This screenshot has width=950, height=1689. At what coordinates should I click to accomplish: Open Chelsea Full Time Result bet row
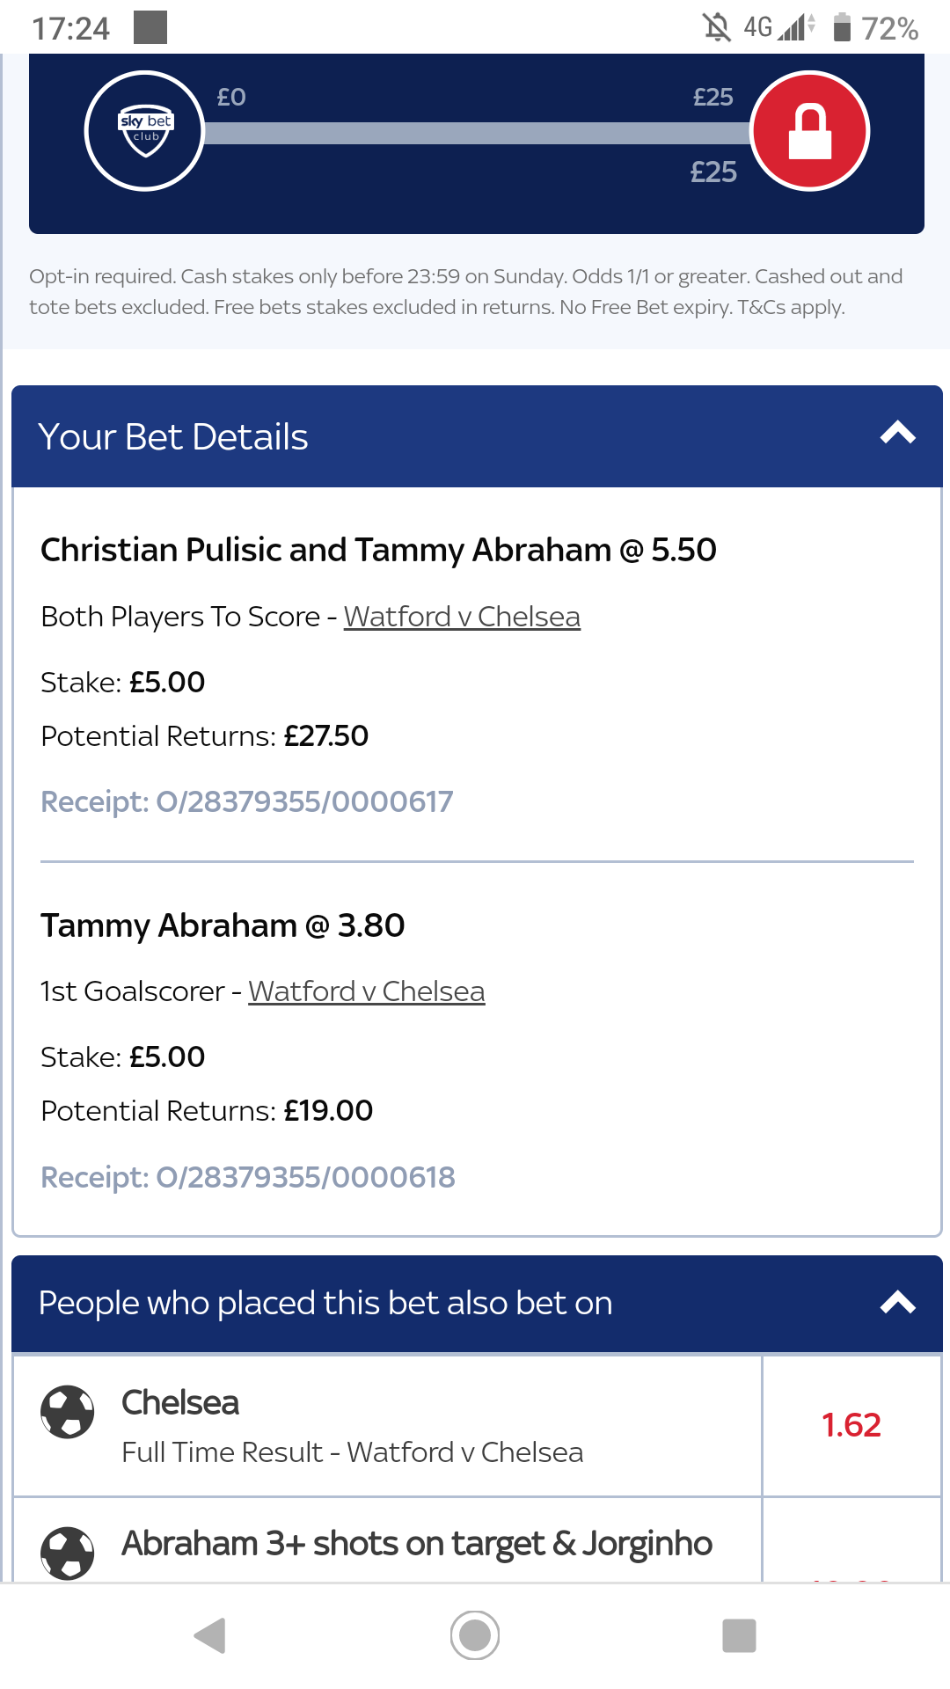[387, 1425]
